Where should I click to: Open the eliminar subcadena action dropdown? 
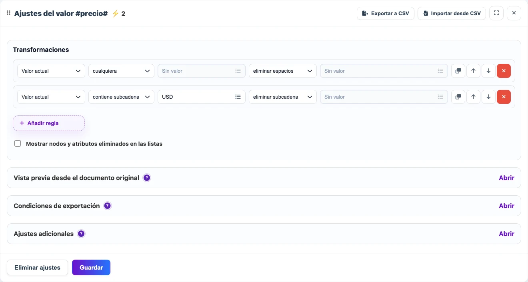click(x=283, y=97)
